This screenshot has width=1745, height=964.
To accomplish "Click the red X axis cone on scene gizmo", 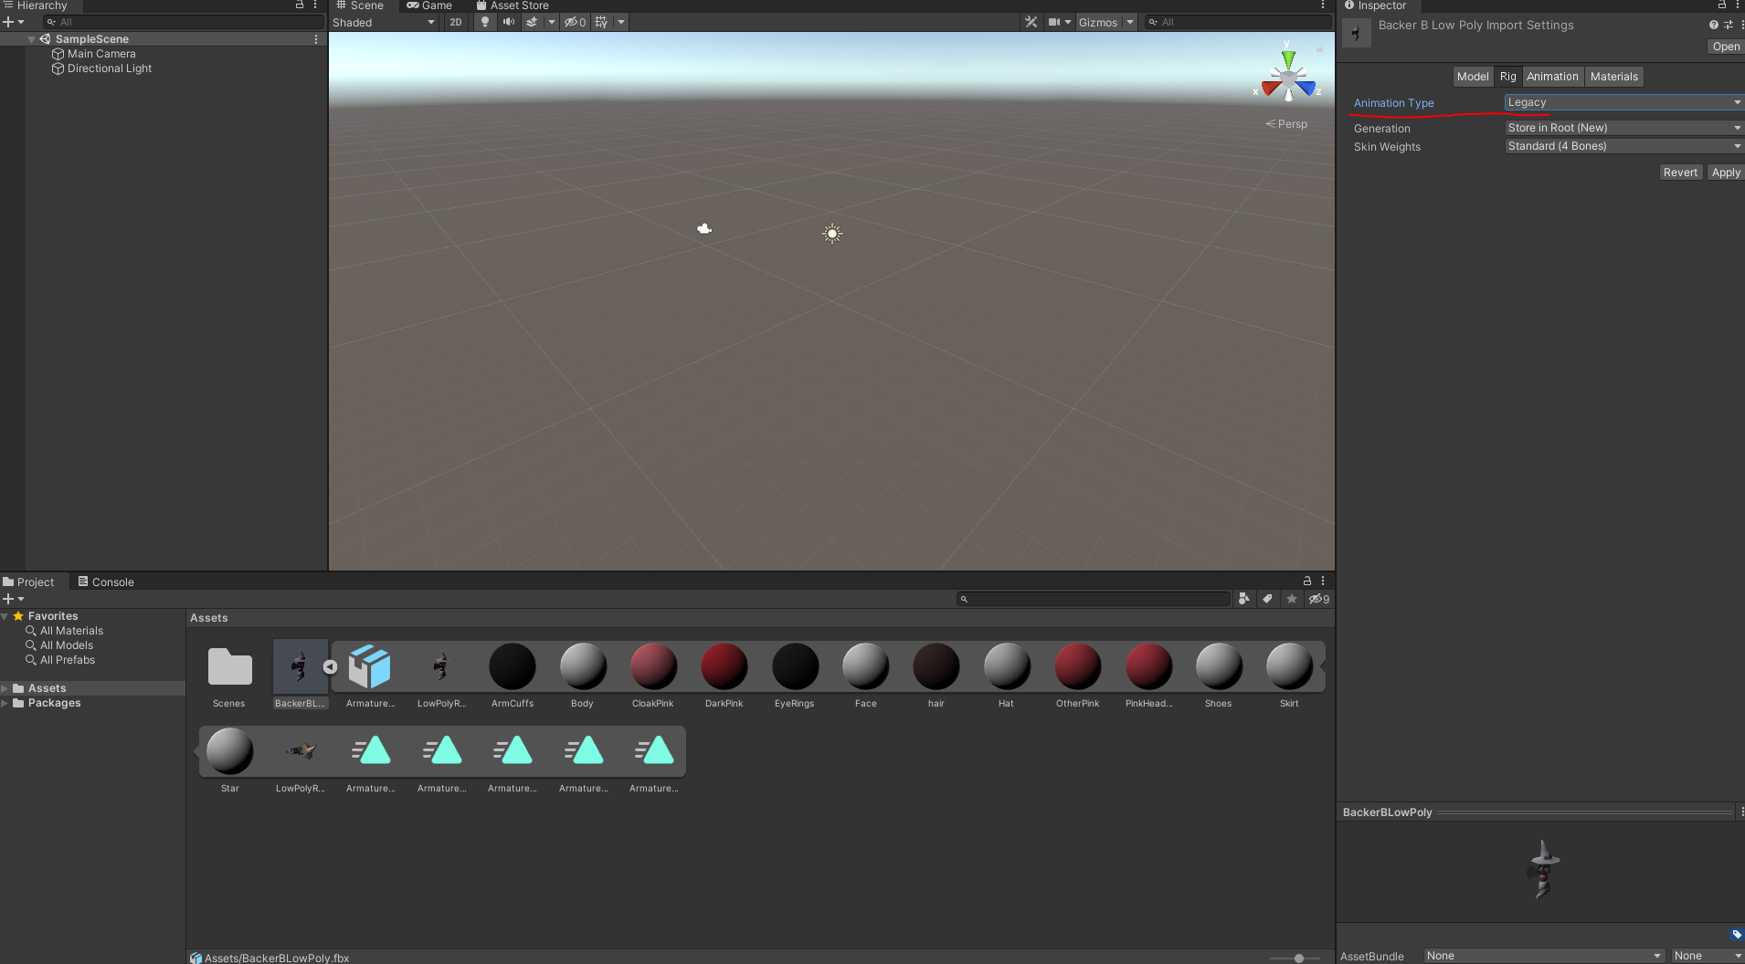I will (1270, 88).
